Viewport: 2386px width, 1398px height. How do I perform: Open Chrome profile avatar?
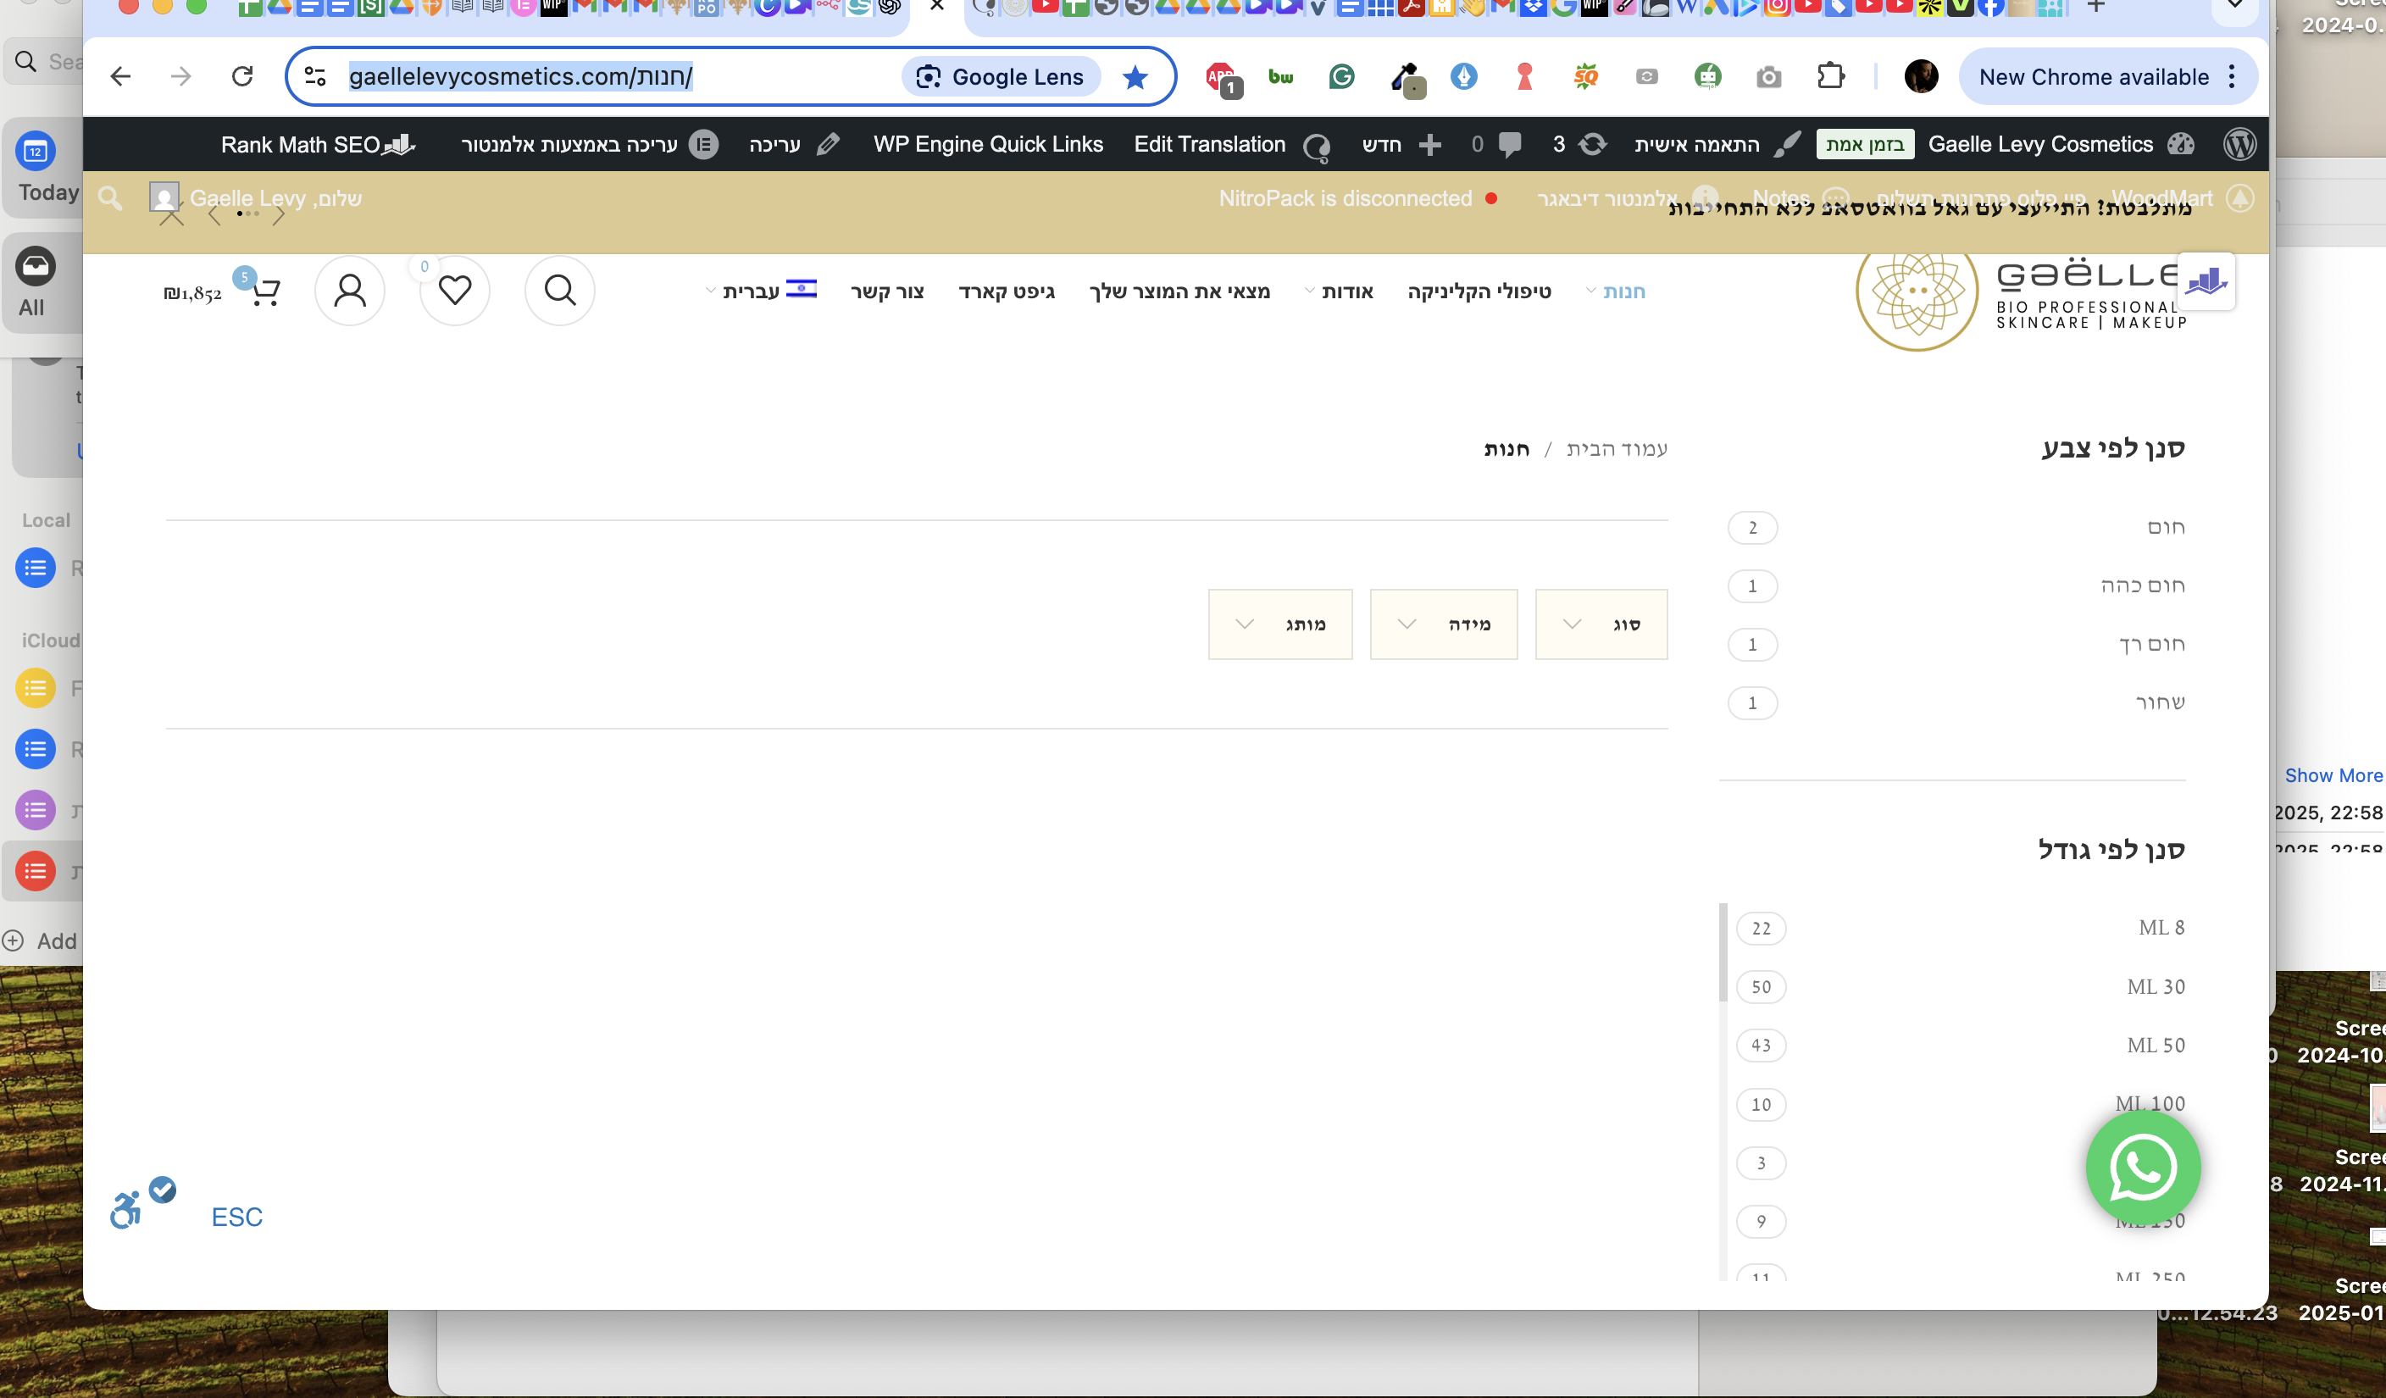(1921, 76)
